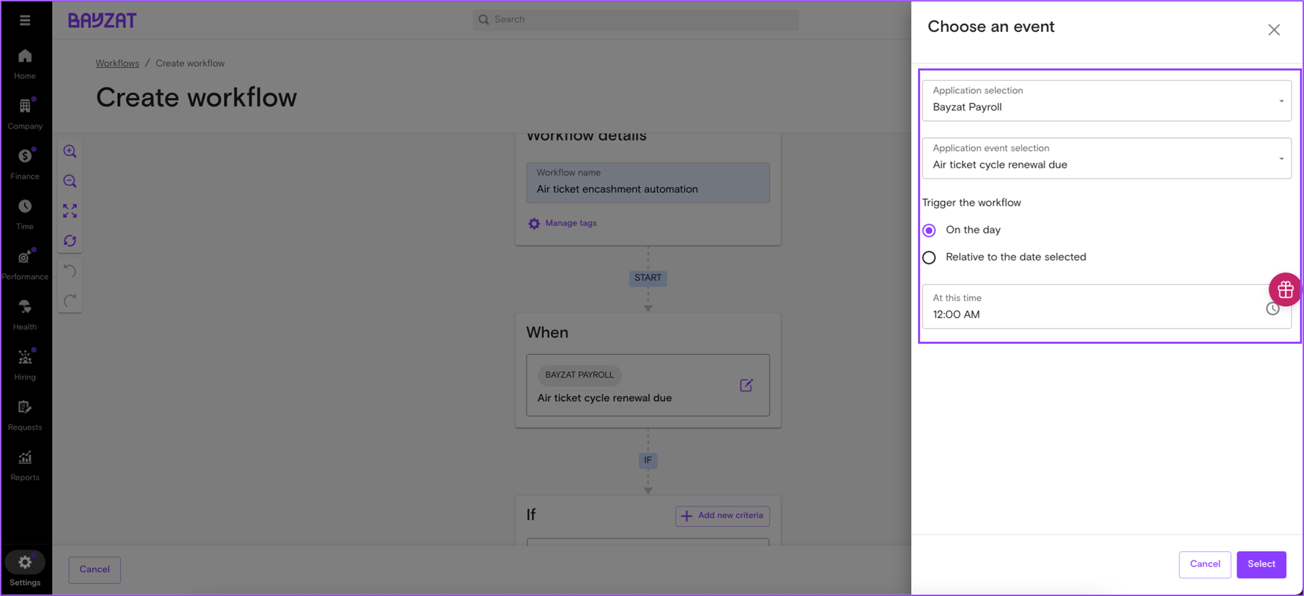Follow the Workflows breadcrumb link
This screenshot has width=1304, height=596.
tap(117, 63)
